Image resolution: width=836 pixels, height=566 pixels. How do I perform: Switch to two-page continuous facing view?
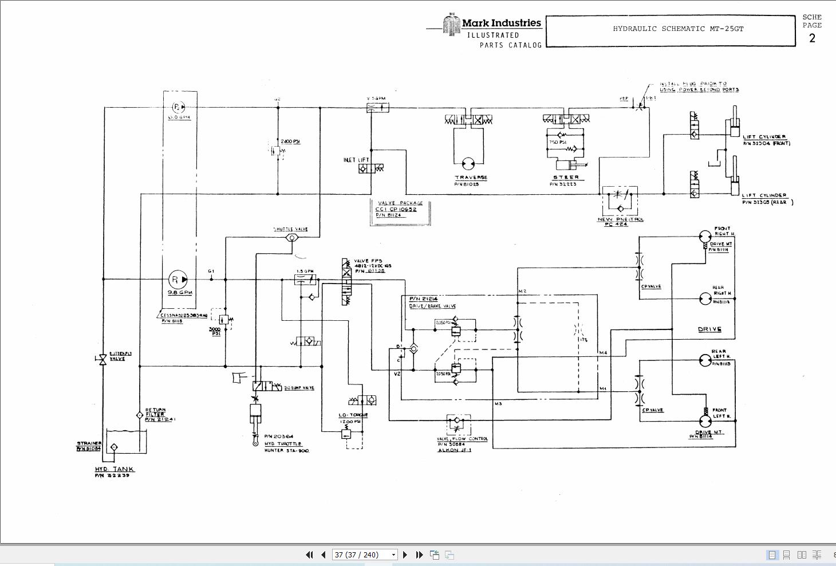coord(817,555)
